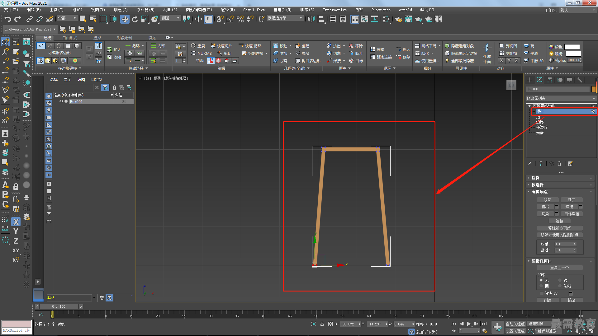Image resolution: width=598 pixels, height=336 pixels.
Task: Open the 视图 reference coordinate dropdown
Action: click(170, 18)
